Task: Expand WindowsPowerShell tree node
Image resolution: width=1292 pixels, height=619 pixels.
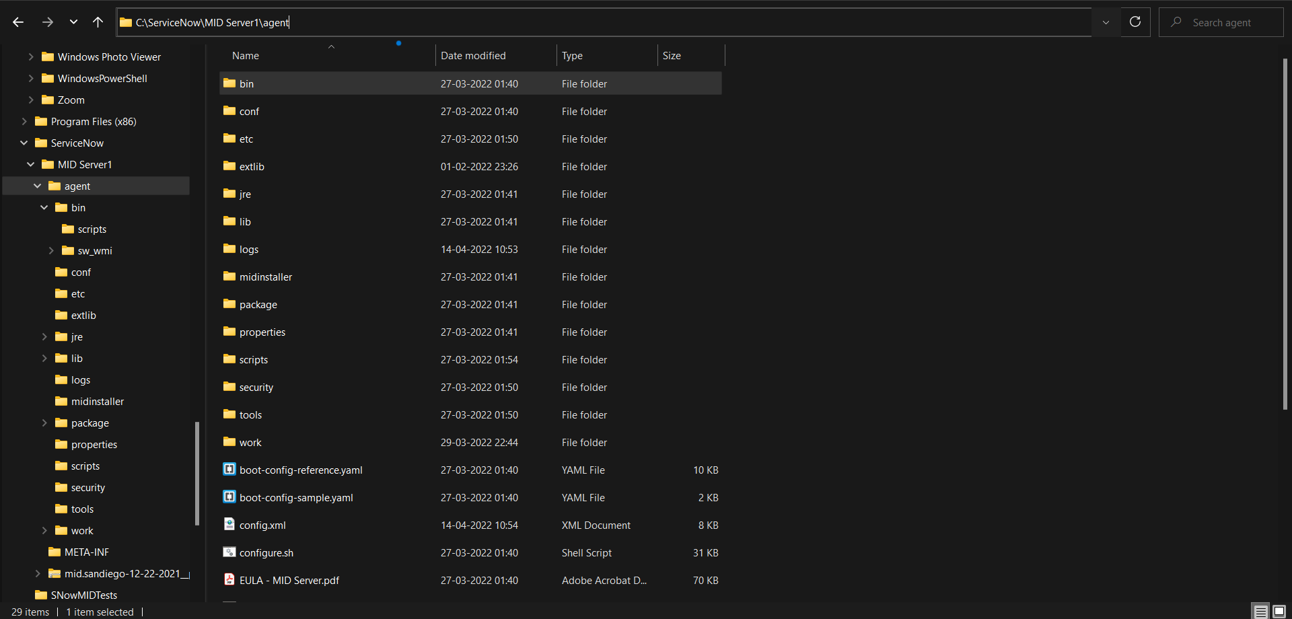Action: click(31, 79)
